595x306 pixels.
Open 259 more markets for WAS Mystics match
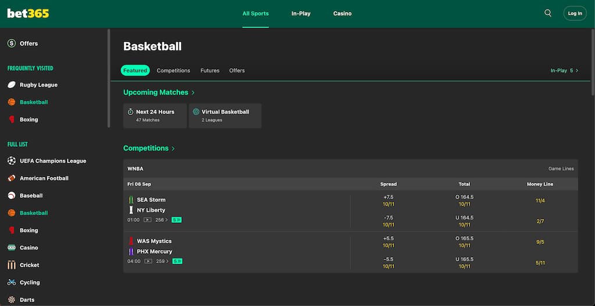coord(163,261)
